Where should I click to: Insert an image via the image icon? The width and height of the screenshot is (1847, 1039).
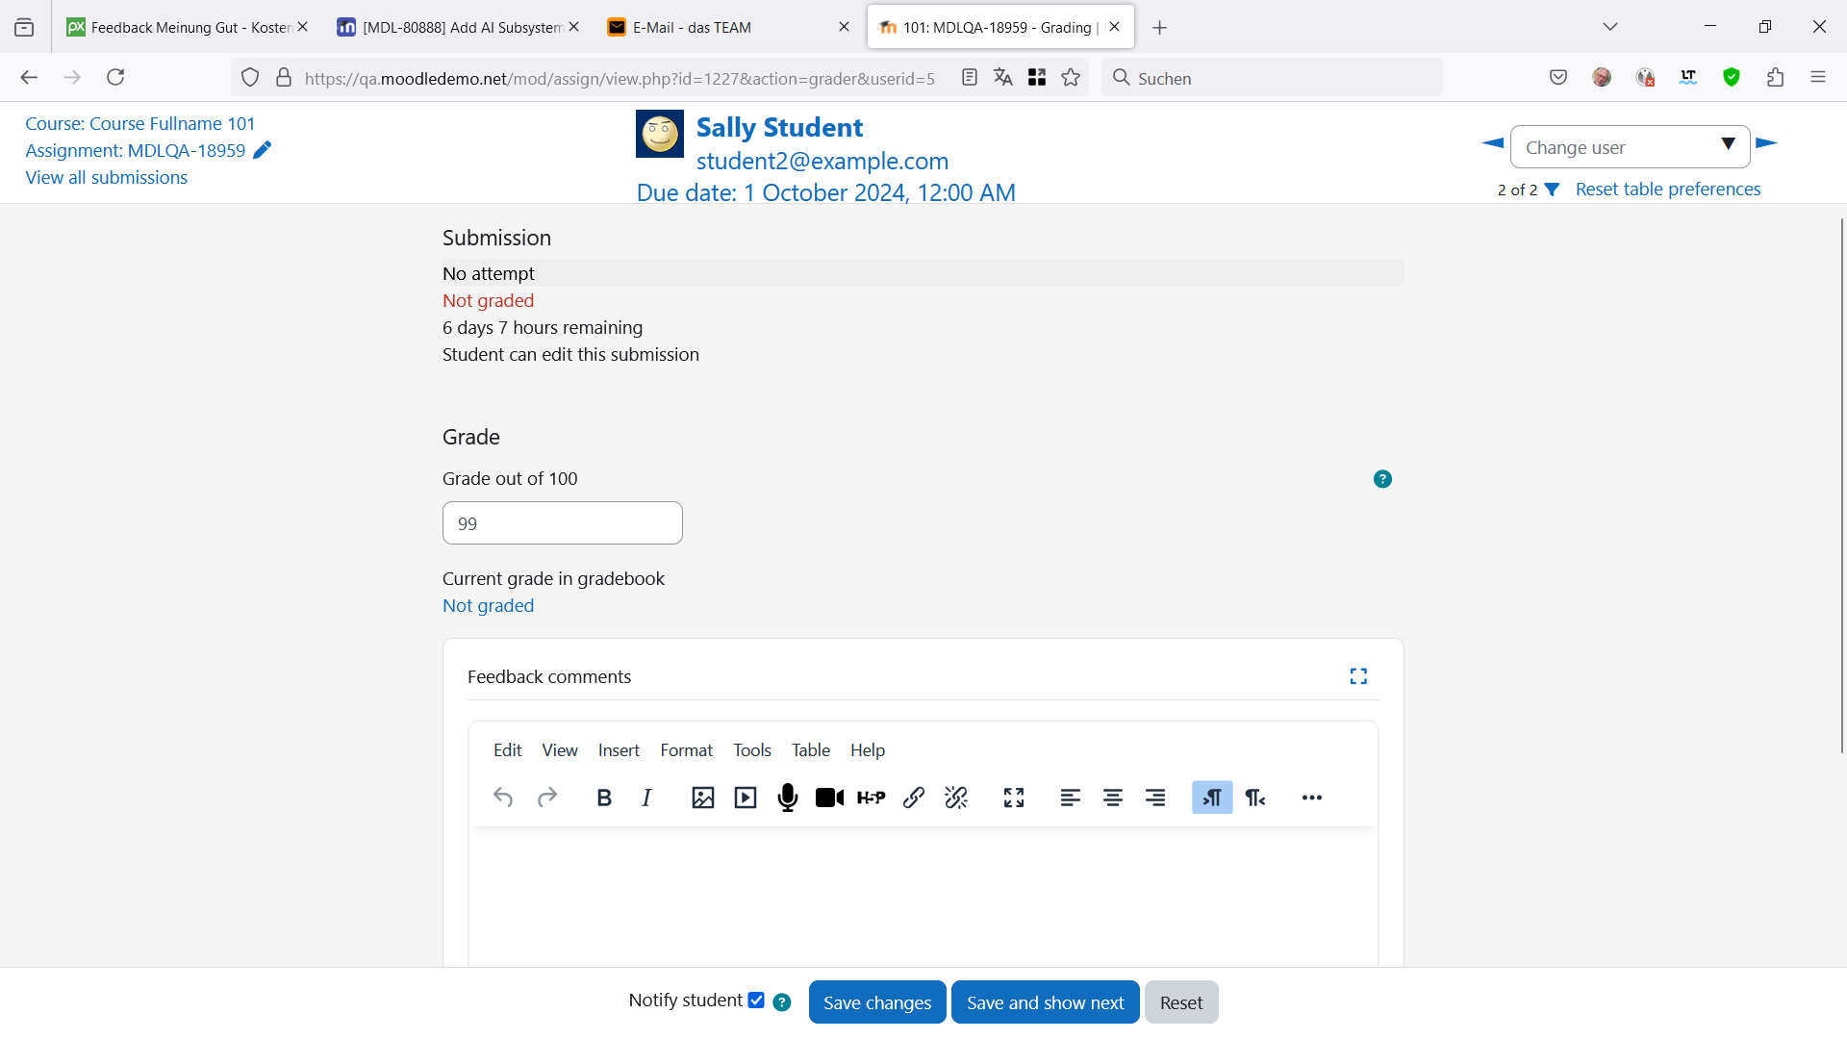[x=703, y=798]
